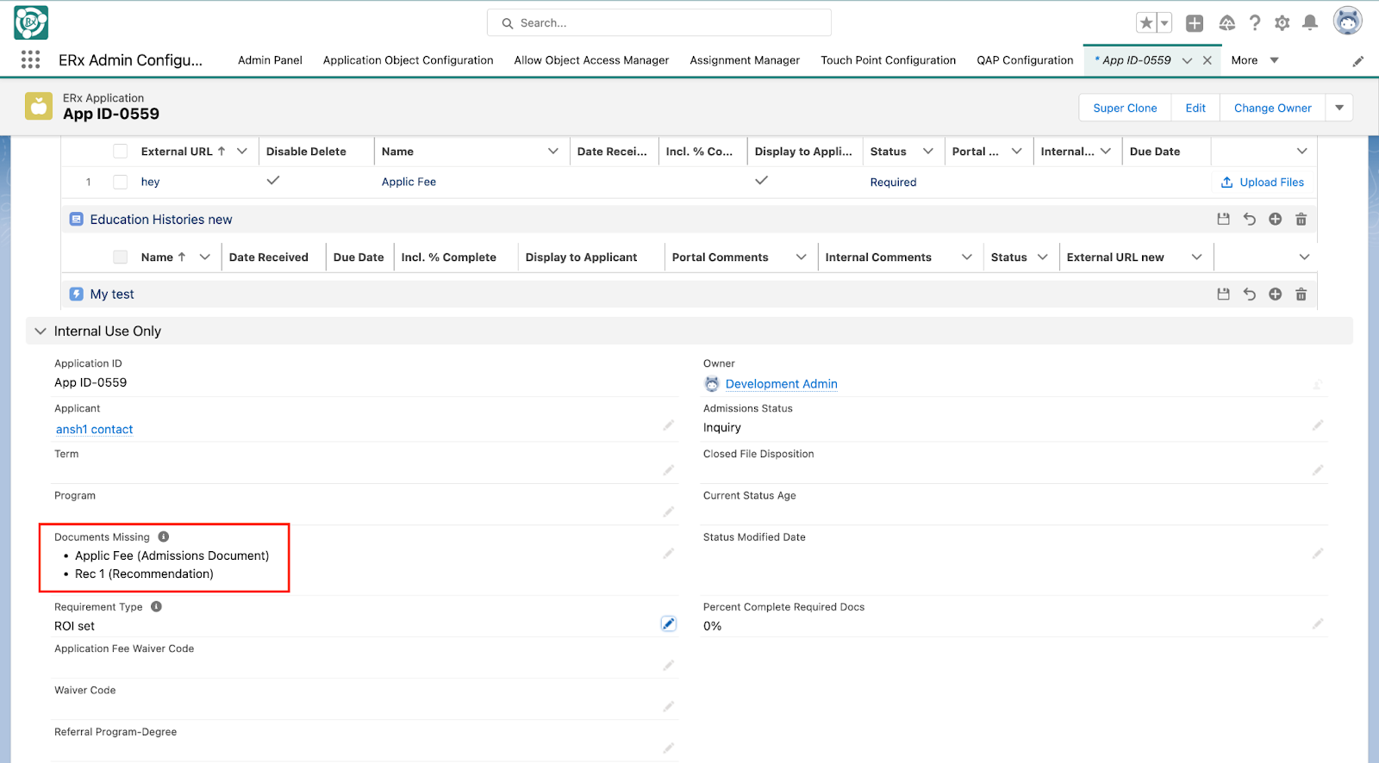Undo changes in My test section
The width and height of the screenshot is (1379, 763).
pyautogui.click(x=1250, y=295)
